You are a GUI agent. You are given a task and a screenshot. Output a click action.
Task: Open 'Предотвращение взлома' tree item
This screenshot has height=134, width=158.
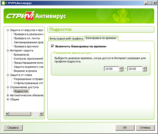[x=29, y=63]
